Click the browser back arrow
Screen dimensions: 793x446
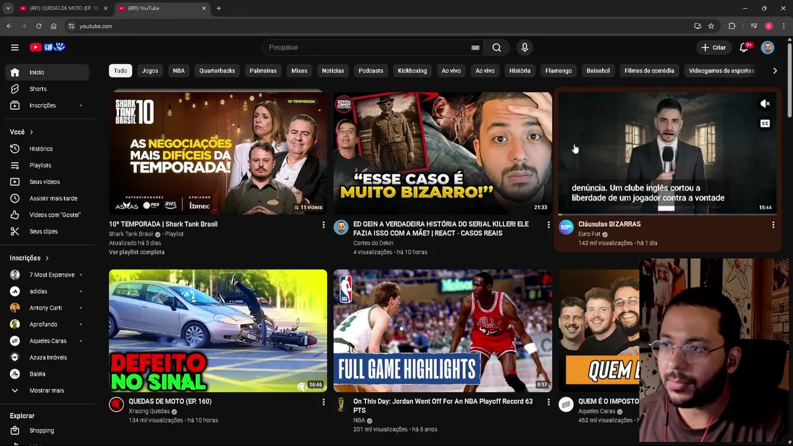[x=9, y=26]
